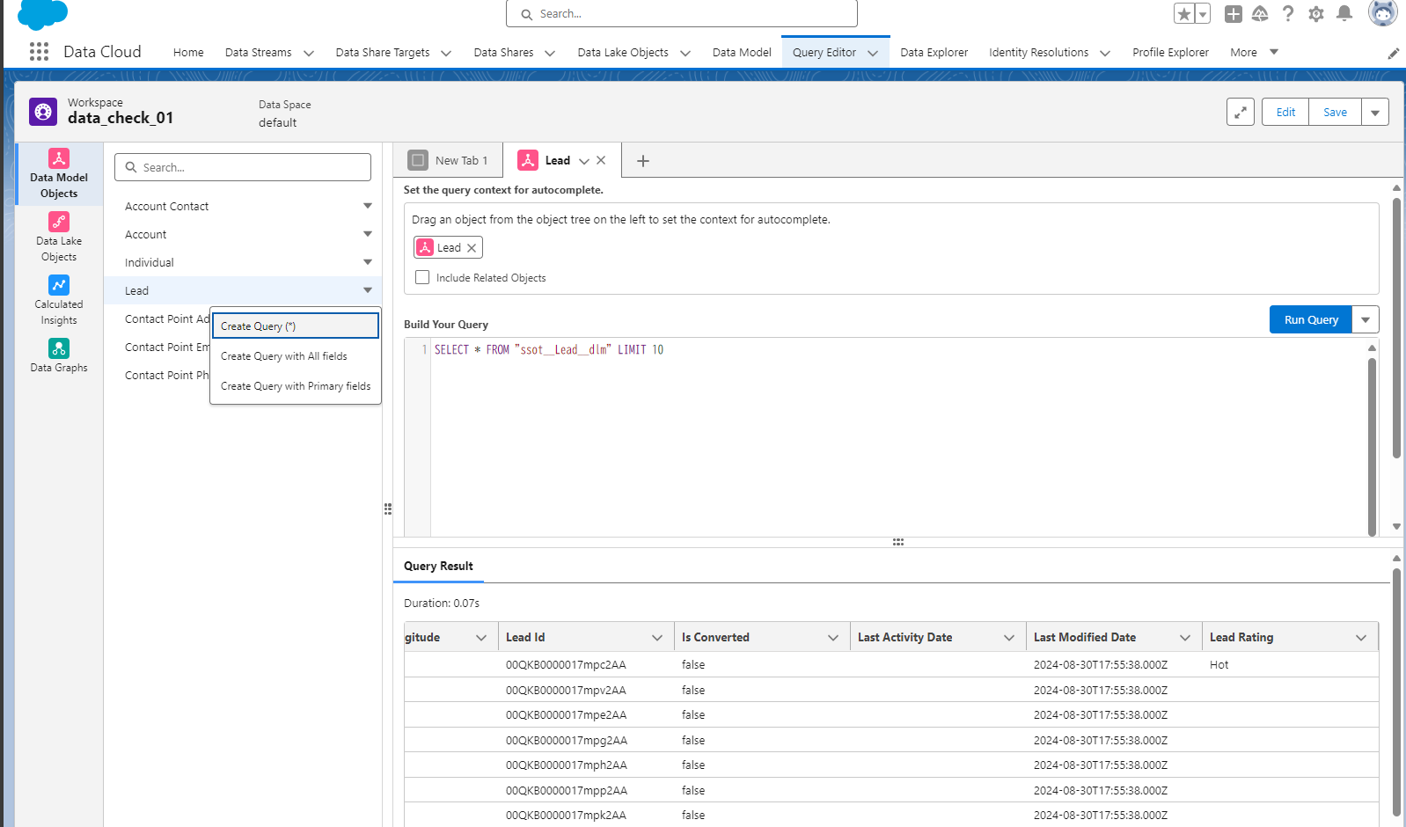Open Is Converted column menu
This screenshot has width=1406, height=827.
[x=833, y=638]
